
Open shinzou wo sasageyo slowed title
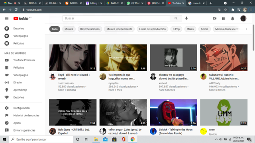tap(174, 77)
